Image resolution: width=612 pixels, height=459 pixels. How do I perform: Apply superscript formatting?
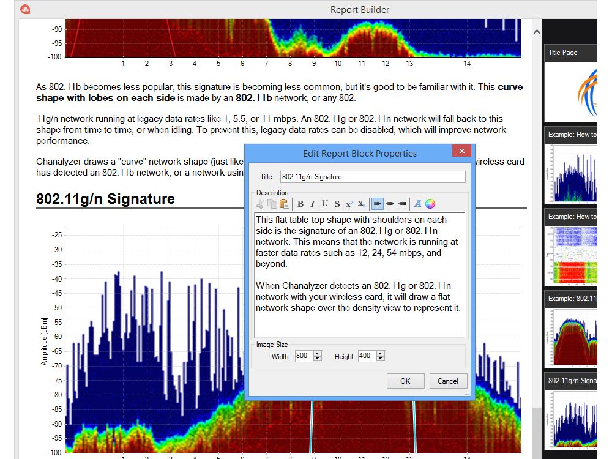pyautogui.click(x=349, y=204)
